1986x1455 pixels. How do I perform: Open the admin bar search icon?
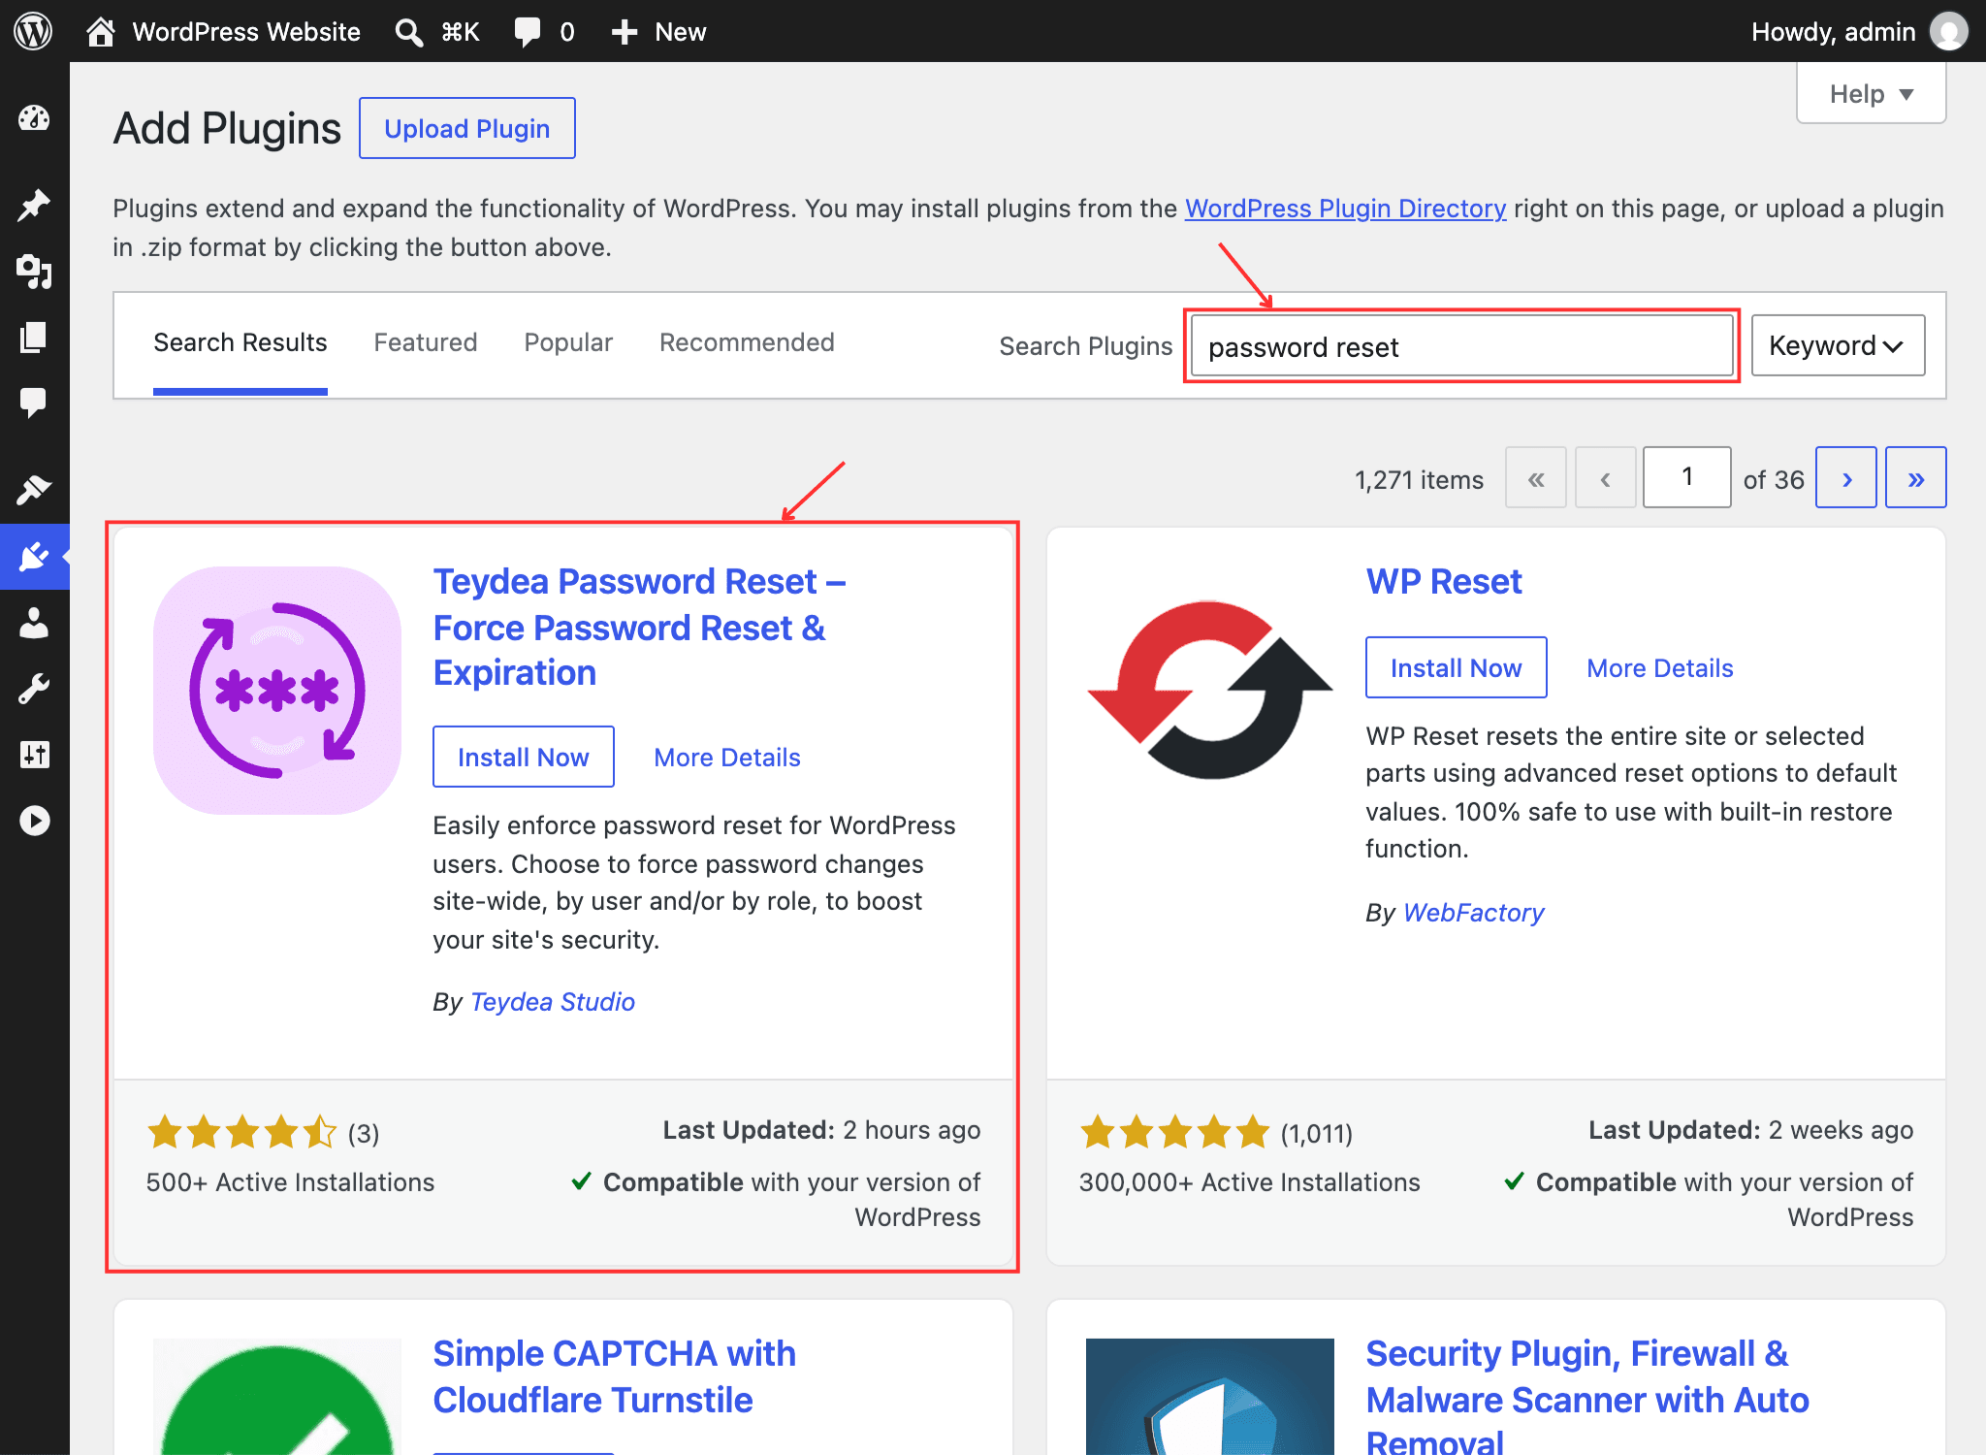(x=409, y=32)
